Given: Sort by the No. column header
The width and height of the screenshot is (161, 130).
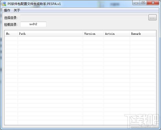Looking at the screenshot, I should (11, 34).
